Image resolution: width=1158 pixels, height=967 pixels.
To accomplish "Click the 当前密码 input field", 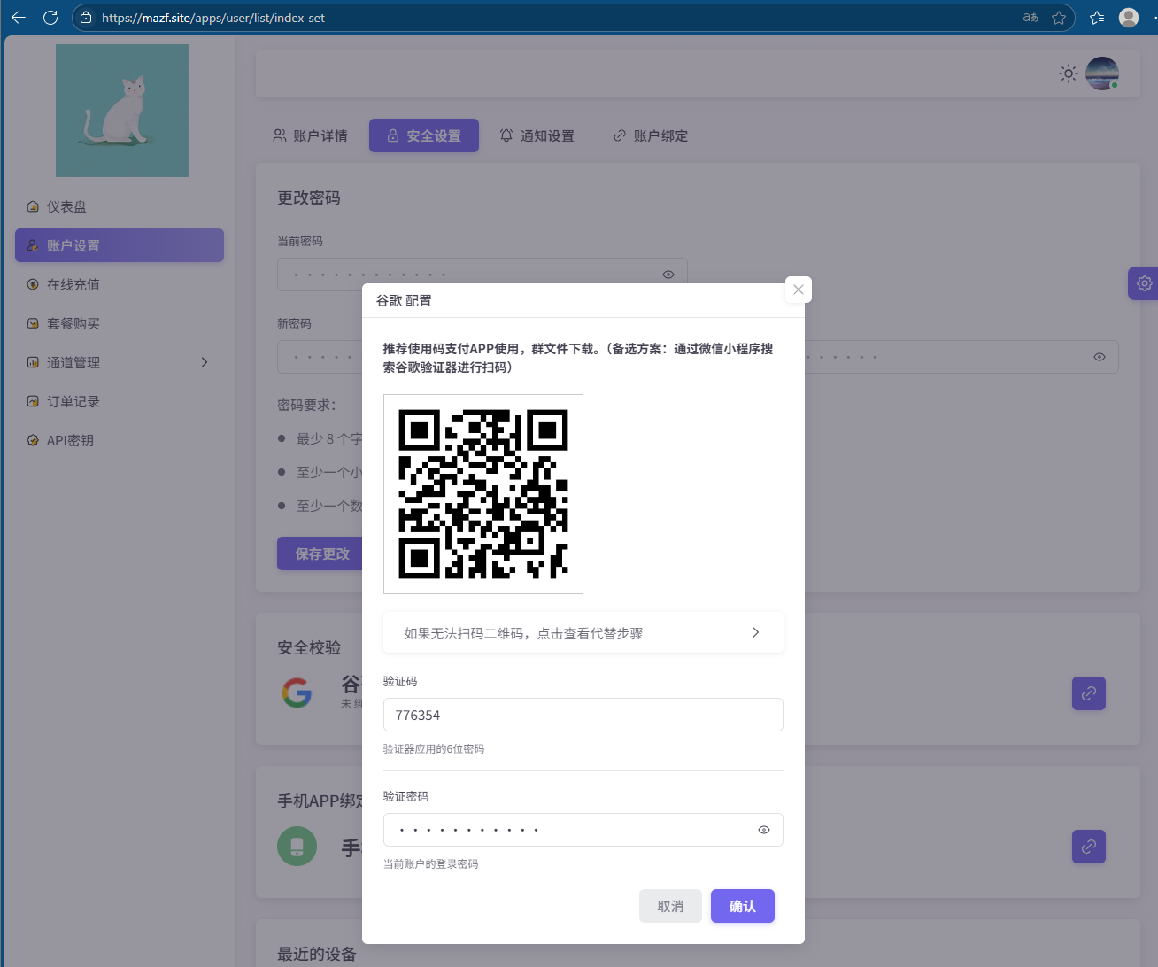I will 482,275.
